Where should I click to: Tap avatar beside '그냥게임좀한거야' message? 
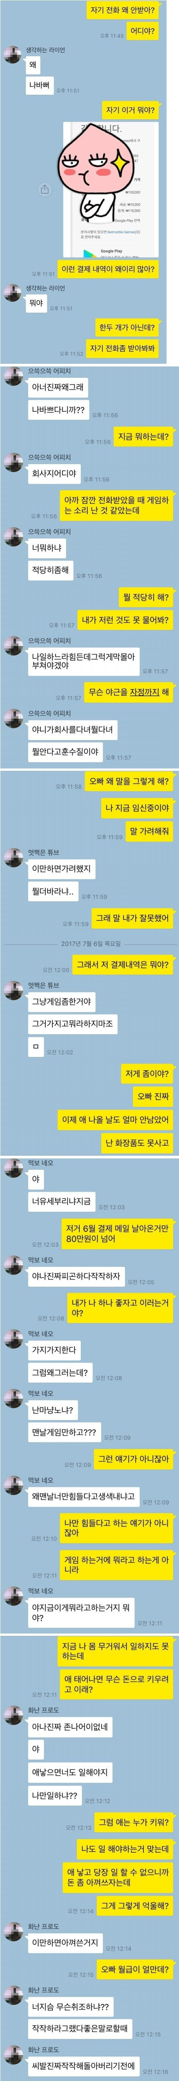coord(12,991)
